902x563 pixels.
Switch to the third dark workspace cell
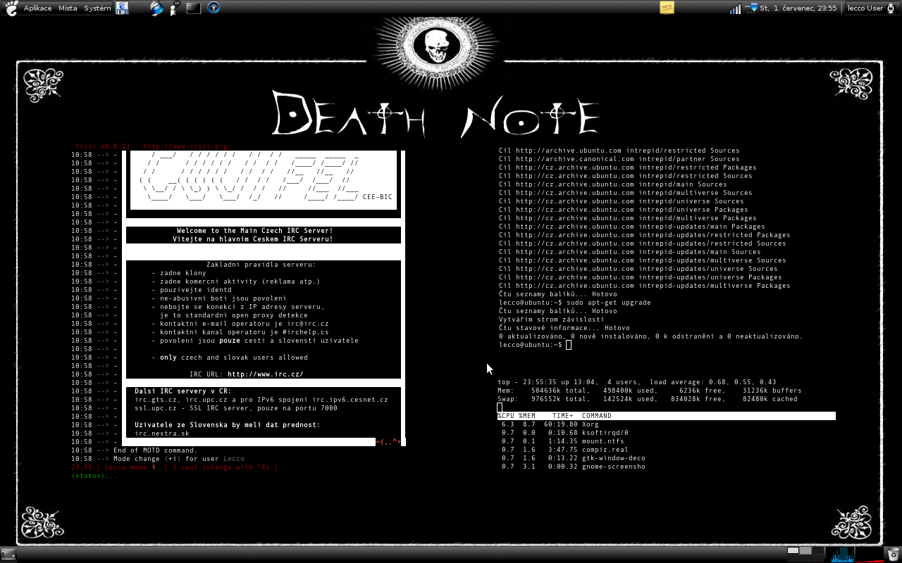pyautogui.click(x=817, y=550)
